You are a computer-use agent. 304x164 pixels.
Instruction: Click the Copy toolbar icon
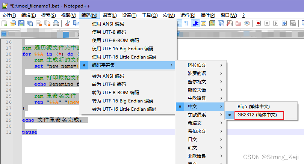click(x=76, y=23)
